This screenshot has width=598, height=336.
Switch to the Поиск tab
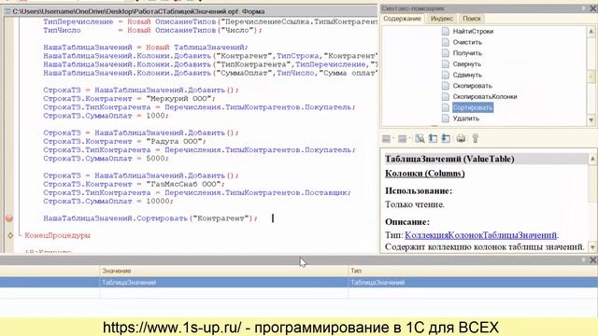click(471, 19)
